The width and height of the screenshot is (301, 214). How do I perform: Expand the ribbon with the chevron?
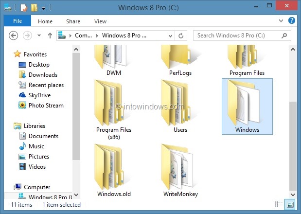[x=281, y=20]
